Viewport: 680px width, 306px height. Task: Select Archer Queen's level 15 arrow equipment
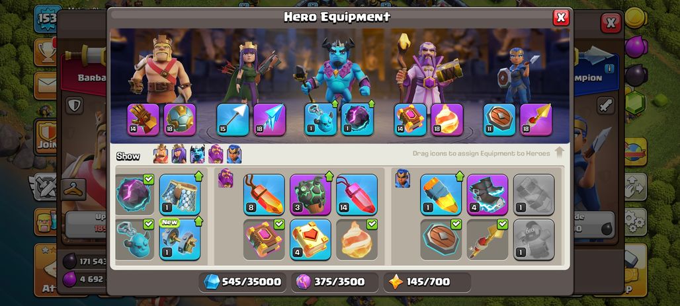(x=232, y=120)
